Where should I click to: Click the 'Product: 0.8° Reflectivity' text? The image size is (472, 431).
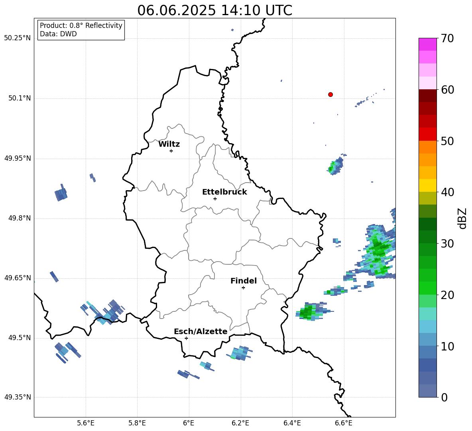pos(81,26)
